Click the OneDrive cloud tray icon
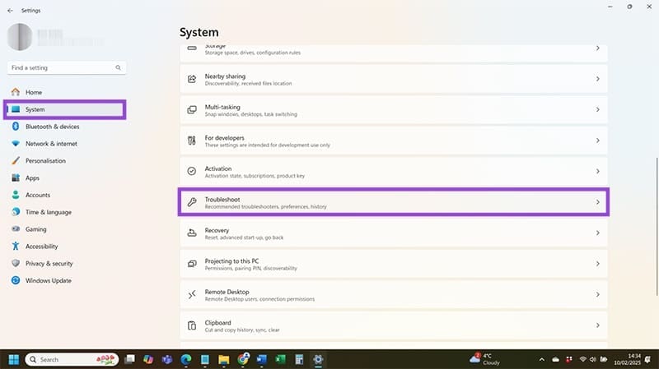Image resolution: width=659 pixels, height=369 pixels. tap(555, 359)
